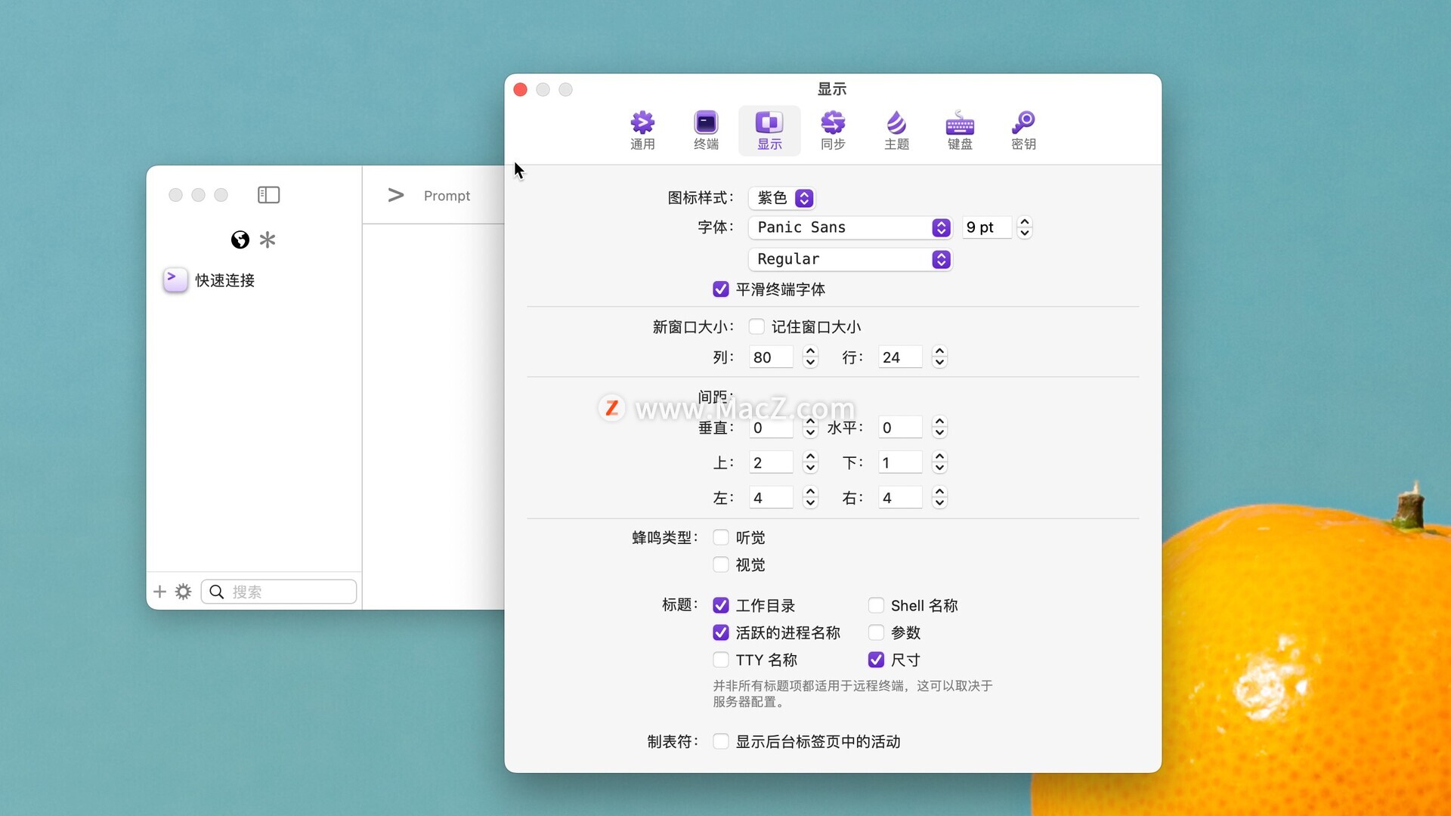The width and height of the screenshot is (1451, 816).
Task: Click the plus add button
Action: tap(159, 592)
